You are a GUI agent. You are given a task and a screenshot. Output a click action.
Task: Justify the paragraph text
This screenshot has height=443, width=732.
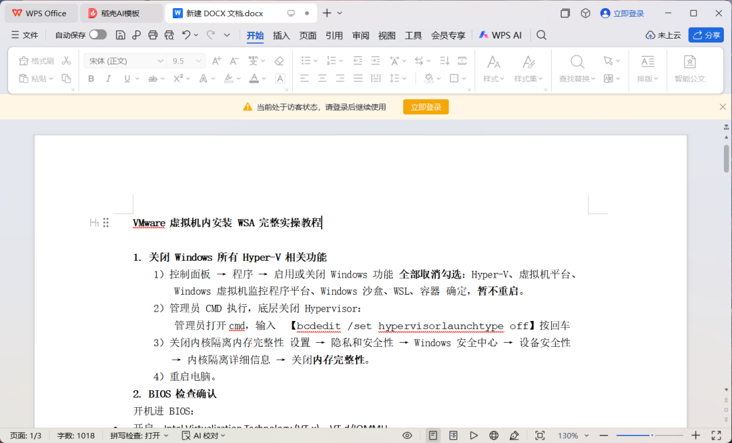[358, 79]
